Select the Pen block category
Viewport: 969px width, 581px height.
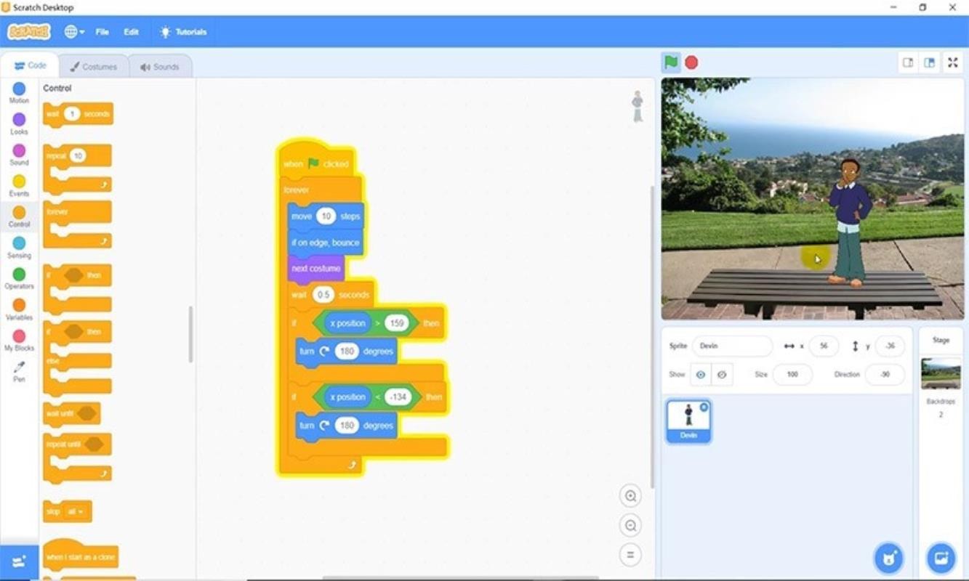tap(19, 371)
